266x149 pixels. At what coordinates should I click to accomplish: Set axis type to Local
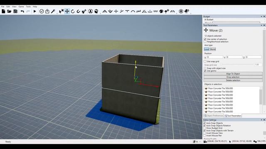click(x=207, y=49)
